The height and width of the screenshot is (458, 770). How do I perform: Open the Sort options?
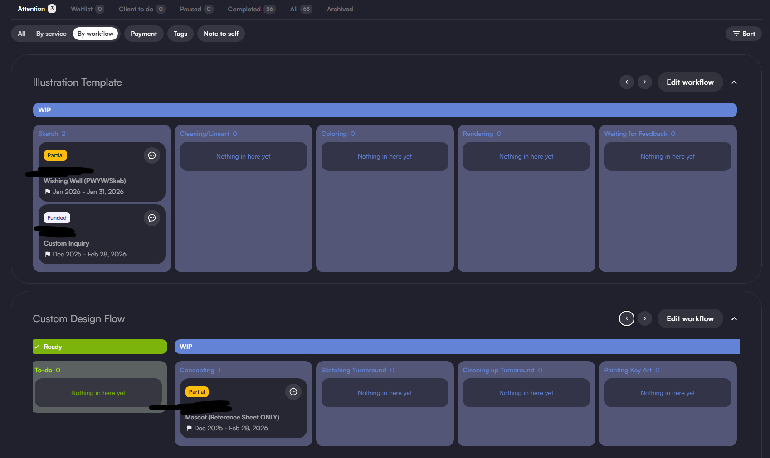[x=744, y=34]
